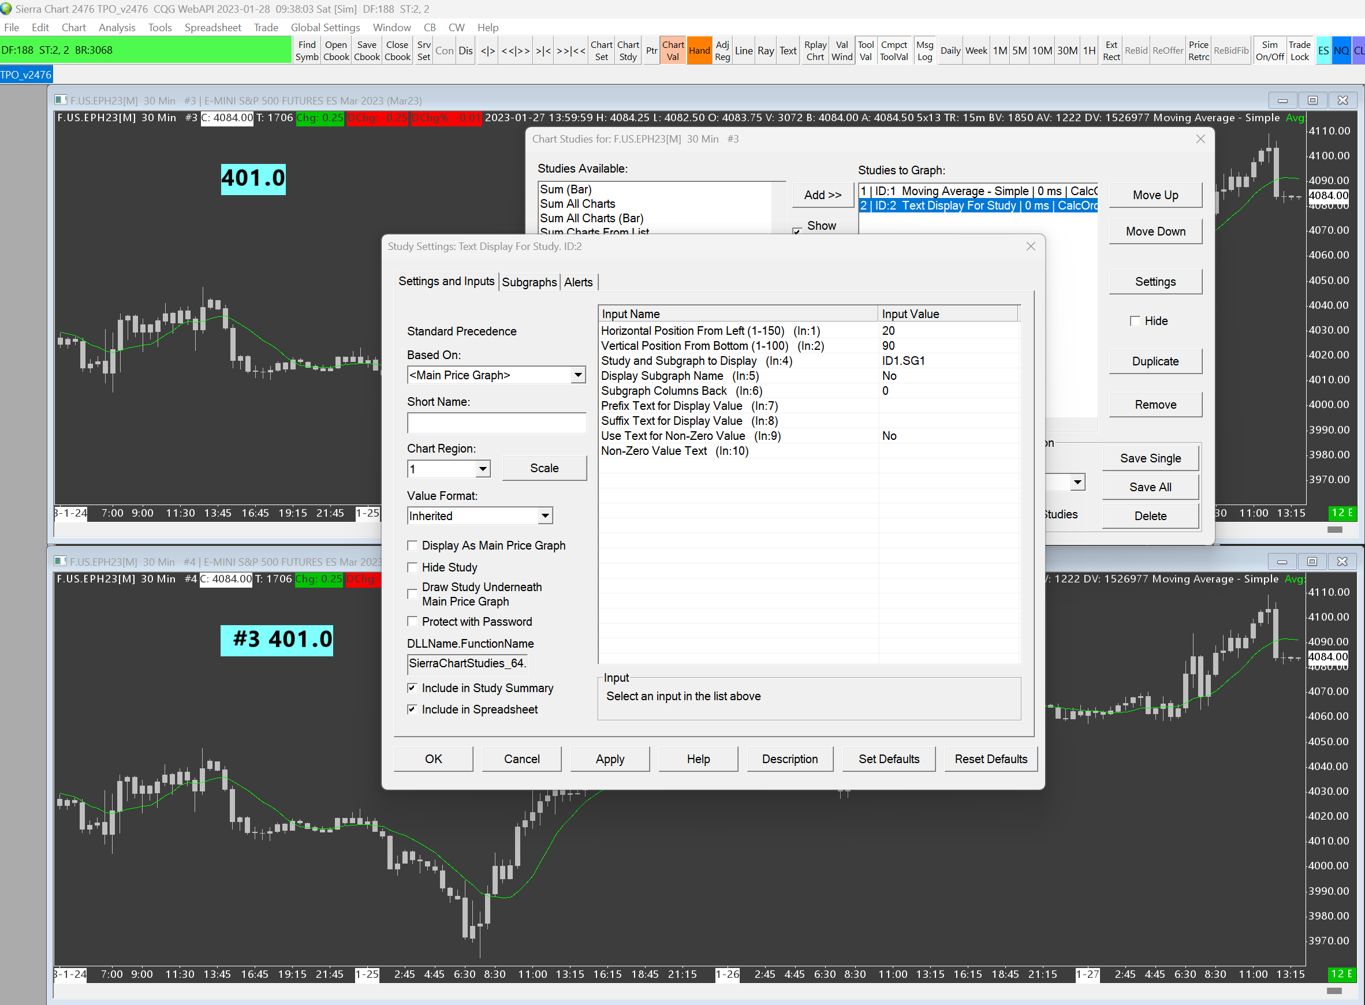Select the Ray drawing tool
The width and height of the screenshot is (1365, 1005).
click(x=765, y=50)
